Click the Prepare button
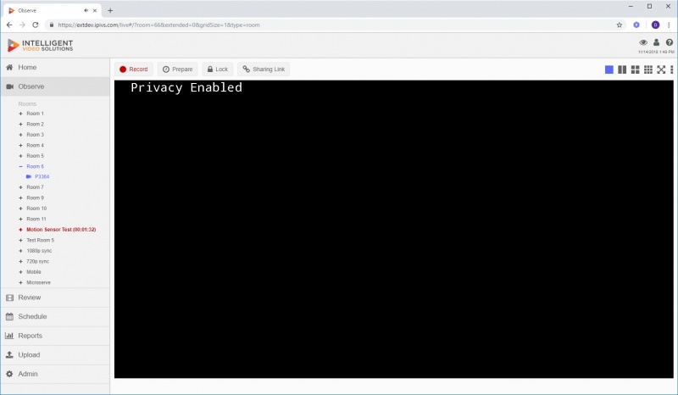Viewport: 678px width, 395px height. [x=177, y=70]
